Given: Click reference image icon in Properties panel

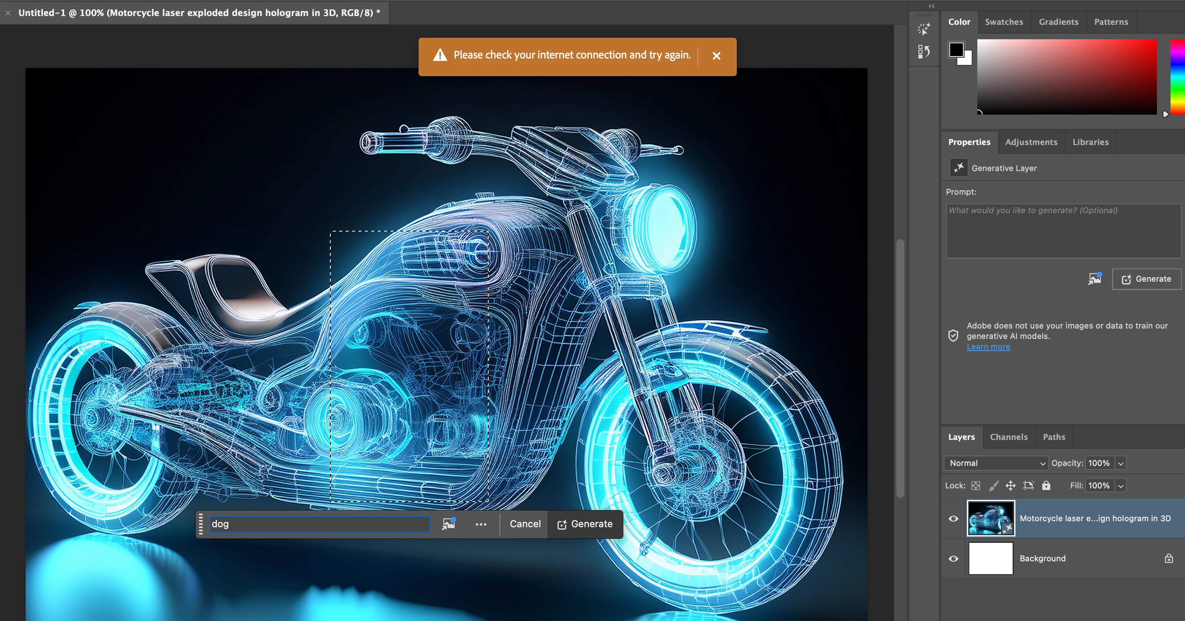Looking at the screenshot, I should coord(1095,278).
